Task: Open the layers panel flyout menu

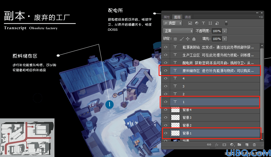Action: (261, 17)
